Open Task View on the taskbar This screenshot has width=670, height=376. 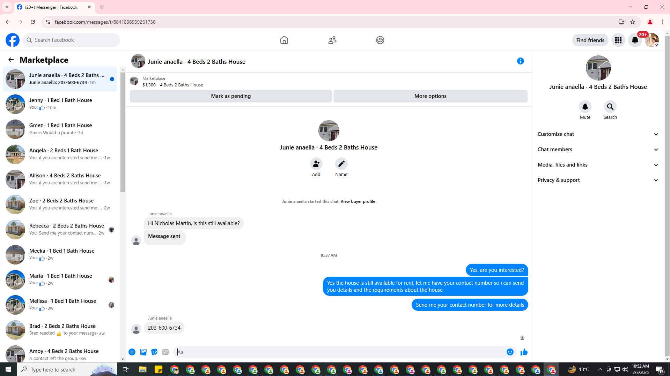click(x=126, y=369)
